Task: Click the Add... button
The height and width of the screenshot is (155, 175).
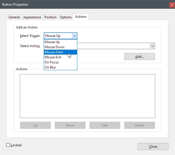Action: click(x=139, y=56)
